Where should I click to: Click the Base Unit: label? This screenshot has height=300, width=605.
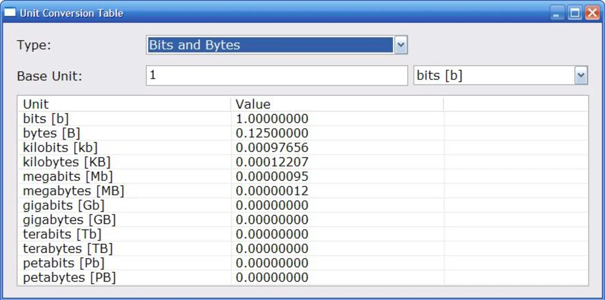[49, 76]
